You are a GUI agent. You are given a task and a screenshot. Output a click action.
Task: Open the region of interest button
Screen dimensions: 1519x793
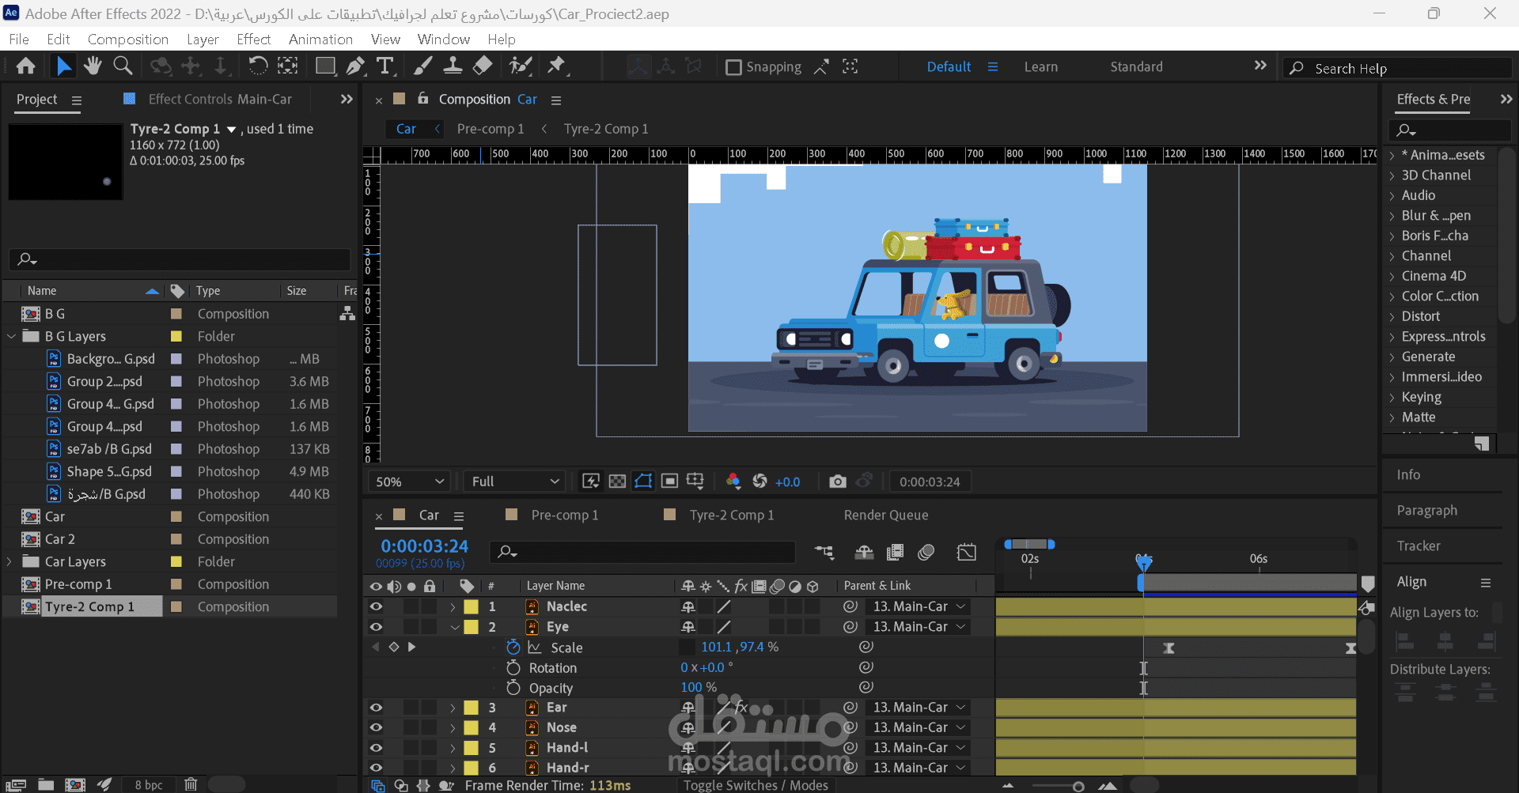pos(669,481)
